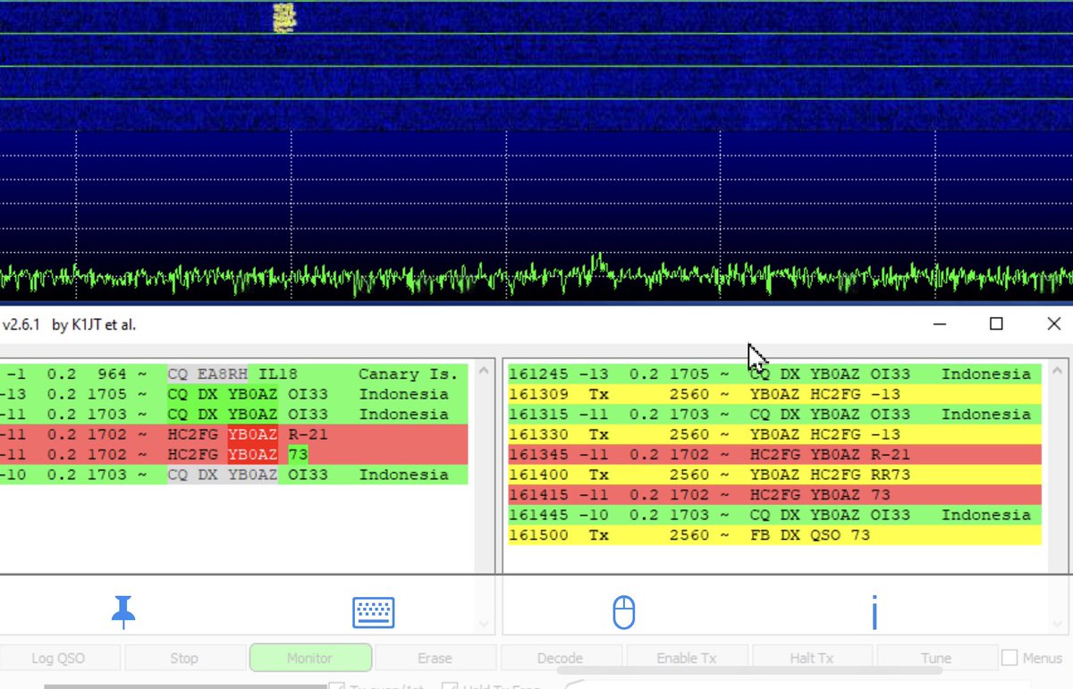Select the 161500 Tx FB DX QSO 73 row

[774, 534]
